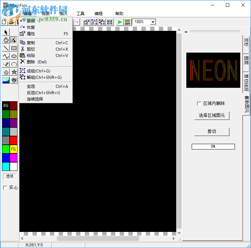Select the freehand pen tool
The image size is (251, 248).
point(6,64)
